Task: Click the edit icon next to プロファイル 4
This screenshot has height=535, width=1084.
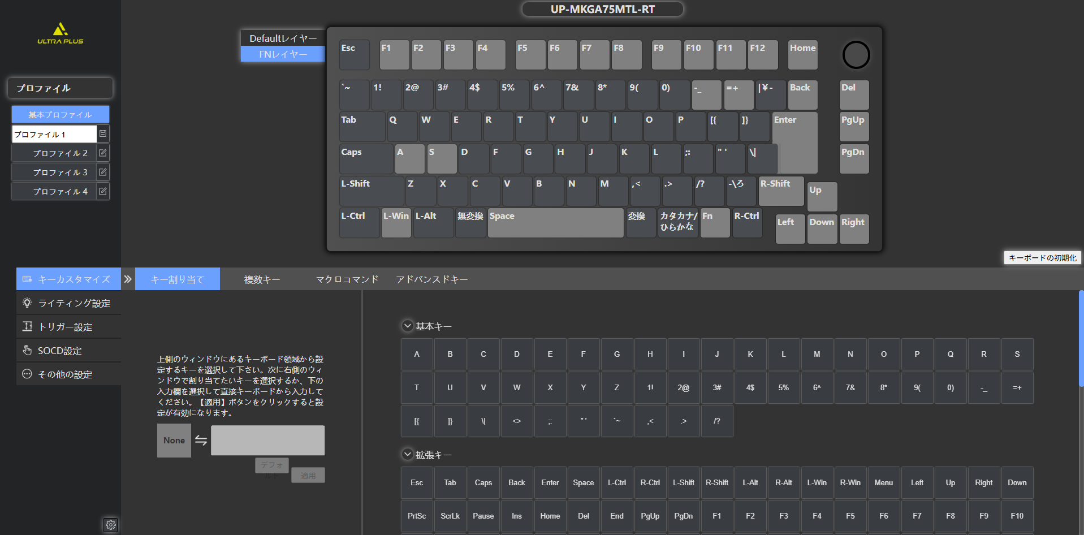Action: point(103,191)
